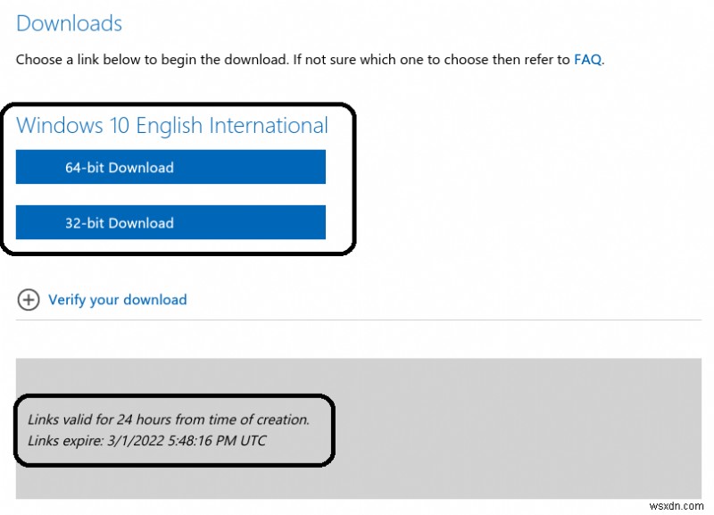Click the 64-bit Download blue button

[170, 167]
